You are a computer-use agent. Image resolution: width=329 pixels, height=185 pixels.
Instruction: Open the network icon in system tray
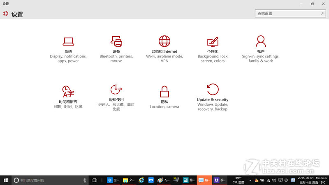[x=268, y=180]
